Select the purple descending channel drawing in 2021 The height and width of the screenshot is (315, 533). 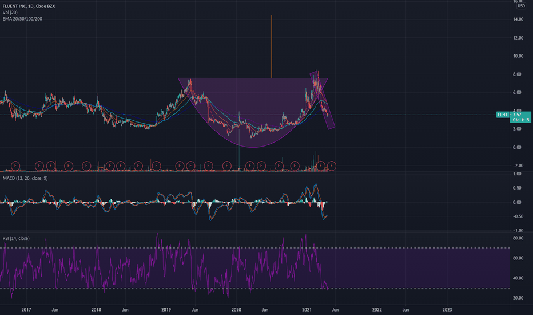[323, 101]
